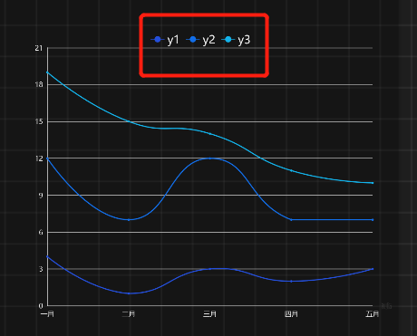Toggle the y1 series in the legend
The height and width of the screenshot is (336, 417).
165,40
